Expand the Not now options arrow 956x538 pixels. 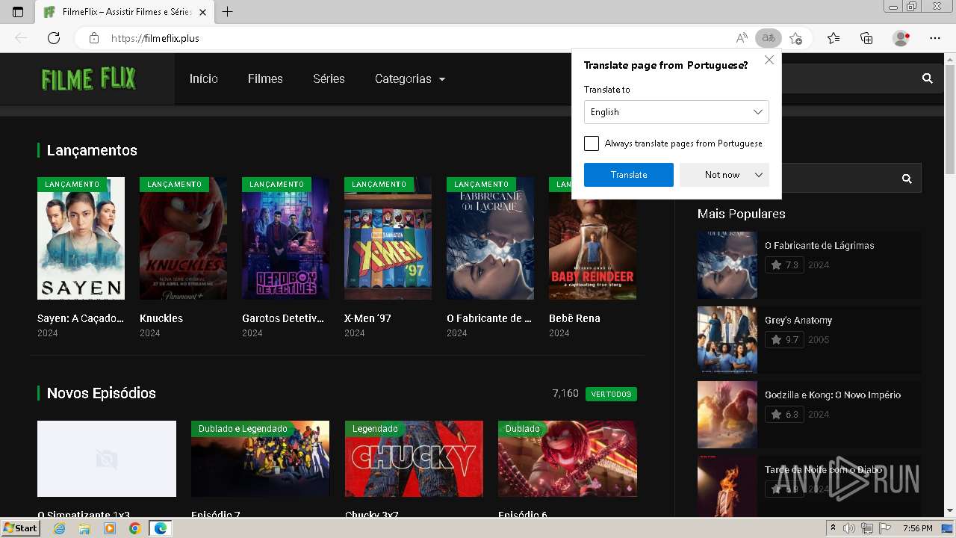click(759, 175)
